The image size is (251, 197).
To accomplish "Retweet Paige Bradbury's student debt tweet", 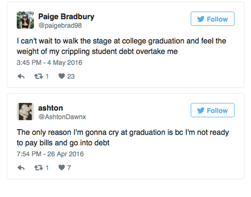I will click(38, 76).
